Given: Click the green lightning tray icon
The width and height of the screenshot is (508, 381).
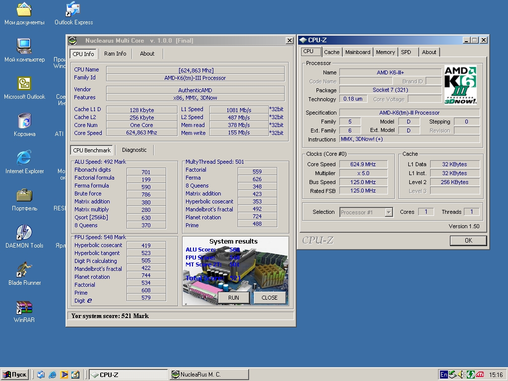Looking at the screenshot, I should pyautogui.click(x=470, y=375).
